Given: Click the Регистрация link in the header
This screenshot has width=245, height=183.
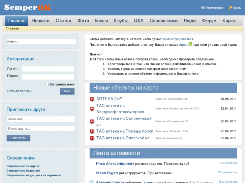Looking at the screenshot, I should click(x=215, y=8).
